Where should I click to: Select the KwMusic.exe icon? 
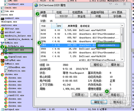tap(2, 64)
